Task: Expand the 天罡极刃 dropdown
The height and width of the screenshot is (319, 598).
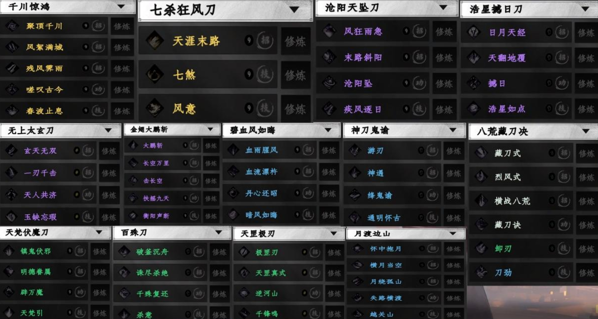Action: tap(334, 234)
